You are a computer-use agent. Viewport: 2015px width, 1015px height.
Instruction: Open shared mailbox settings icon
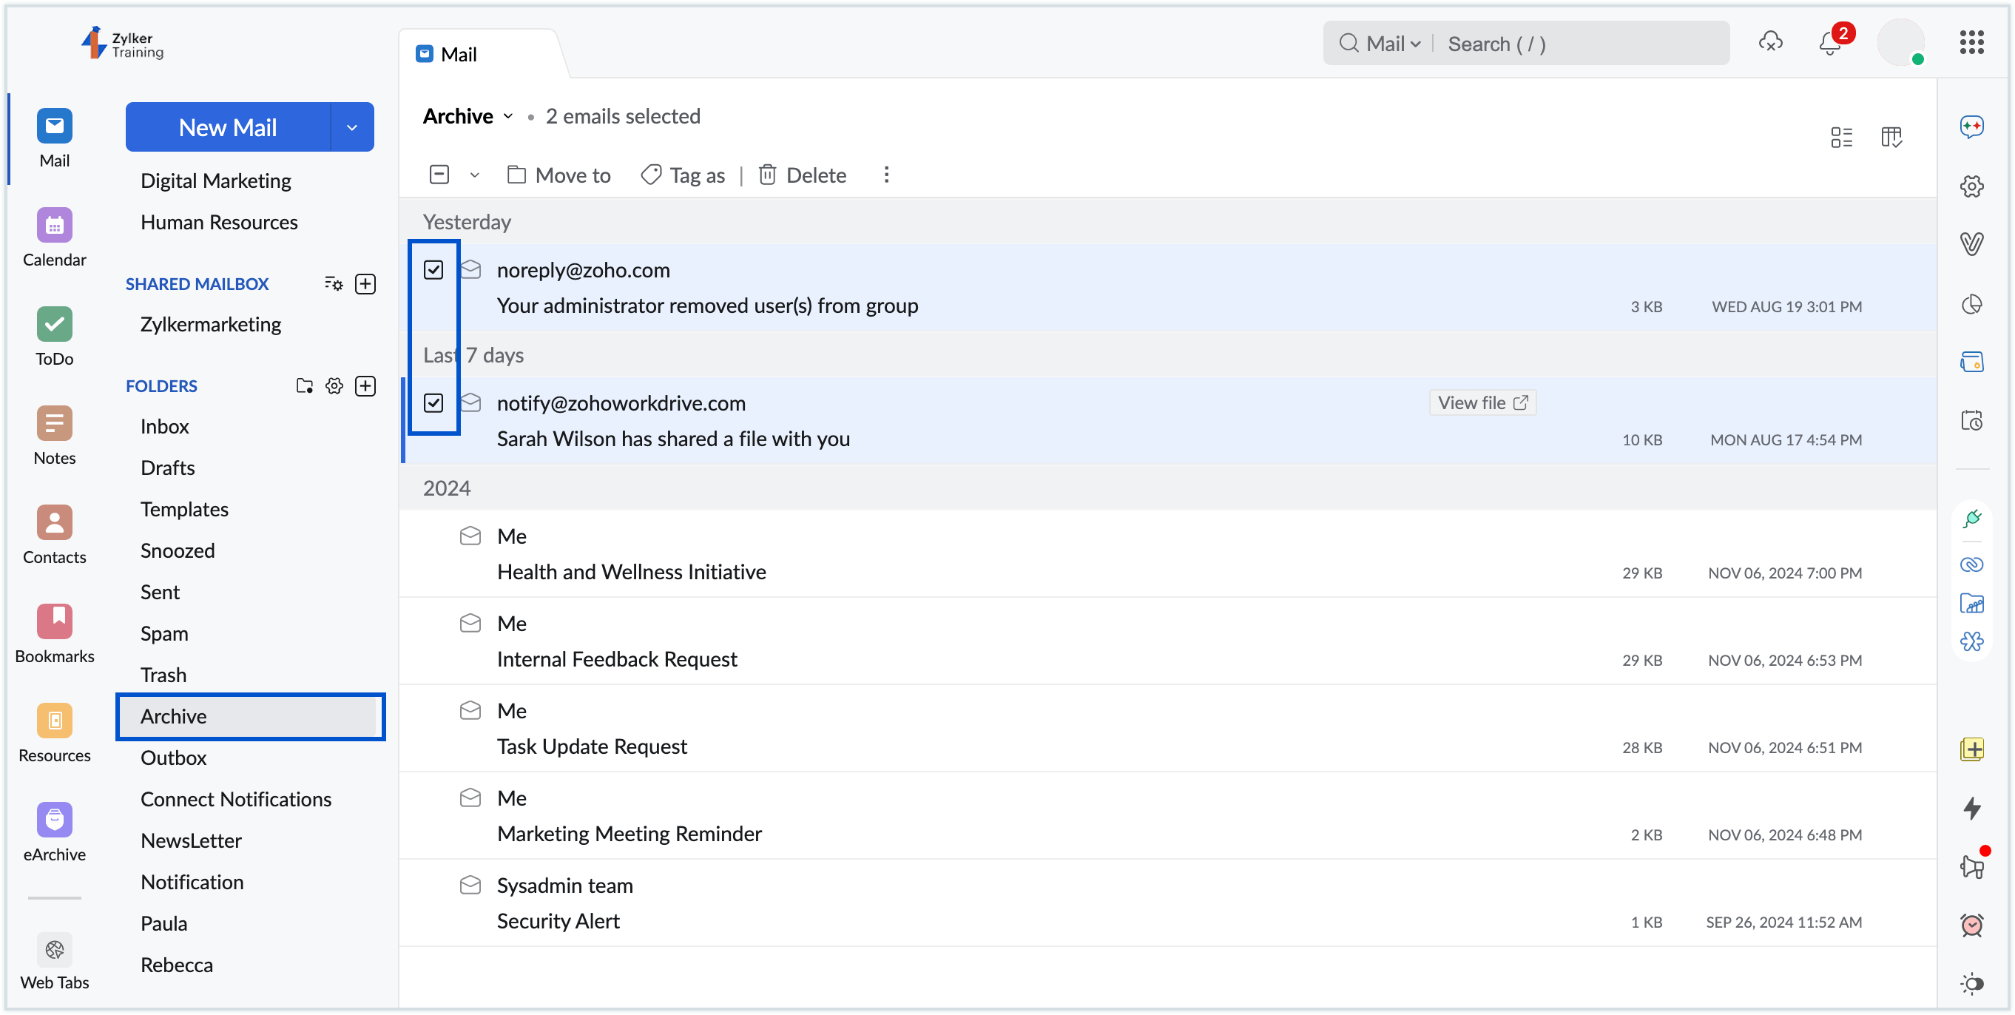coord(334,283)
